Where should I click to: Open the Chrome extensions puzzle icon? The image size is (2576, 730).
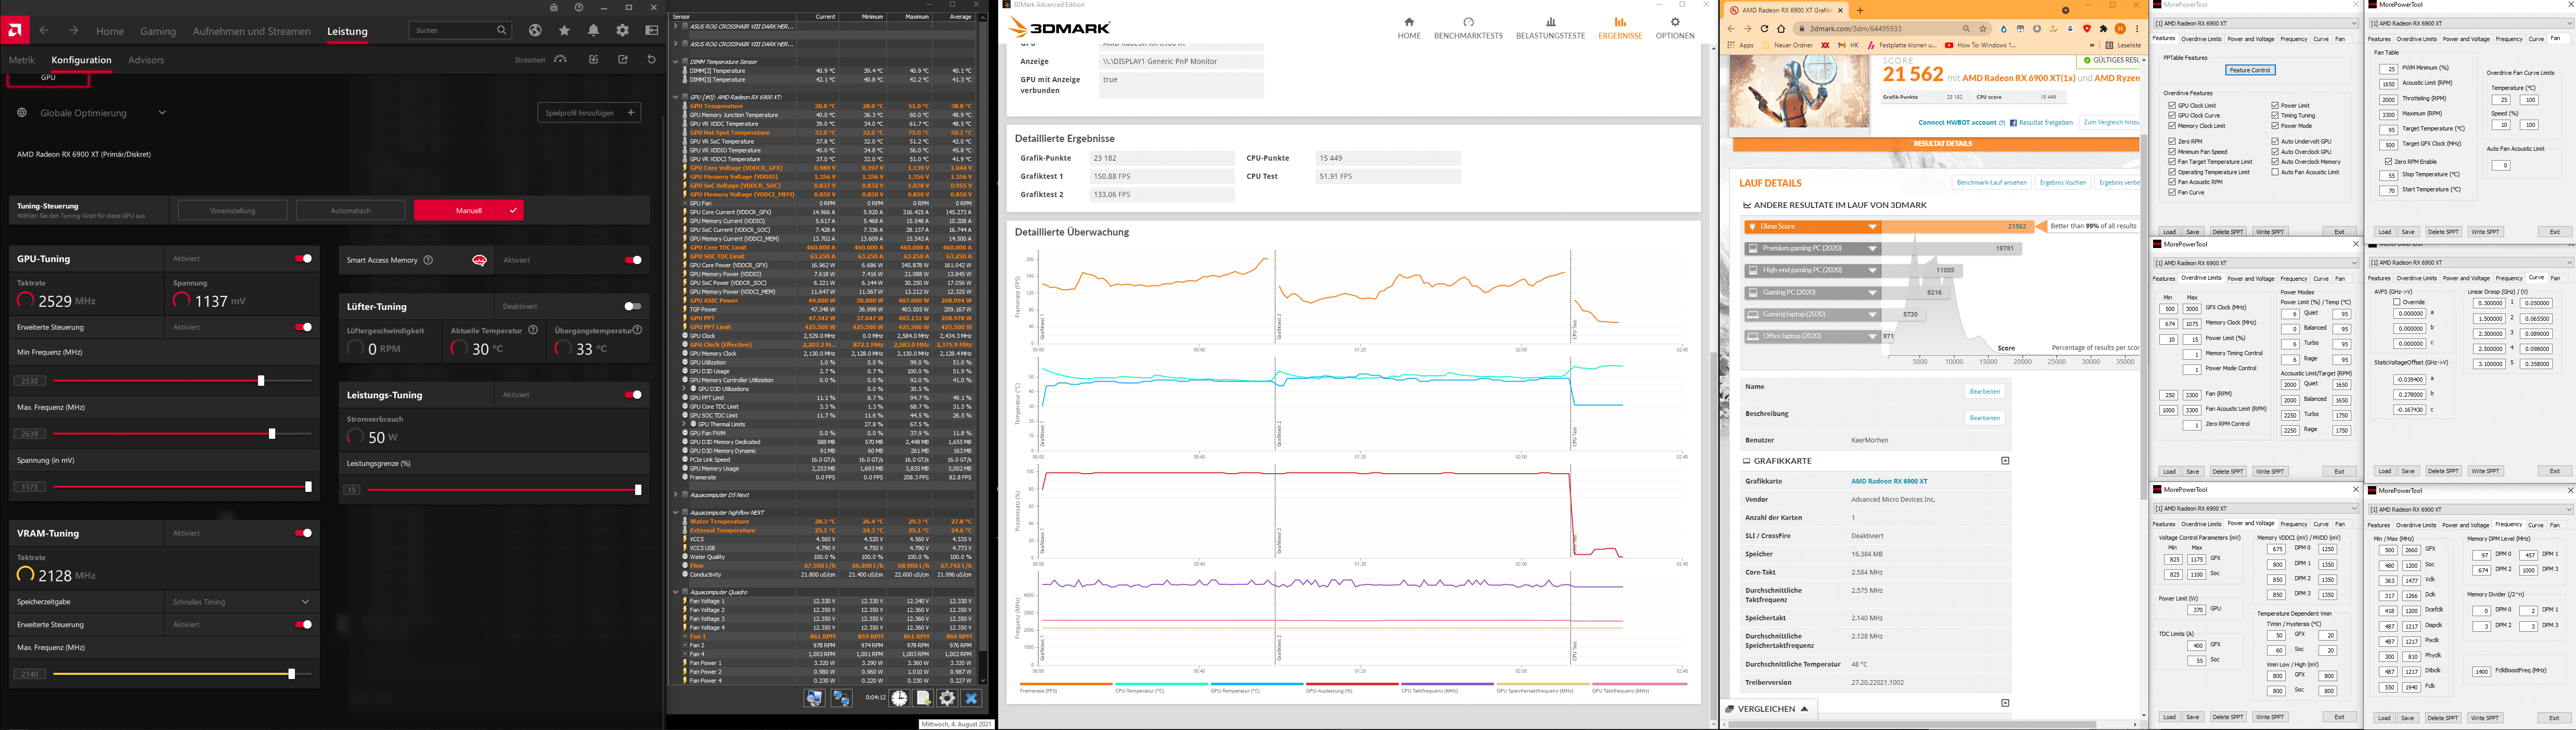pyautogui.click(x=2103, y=29)
